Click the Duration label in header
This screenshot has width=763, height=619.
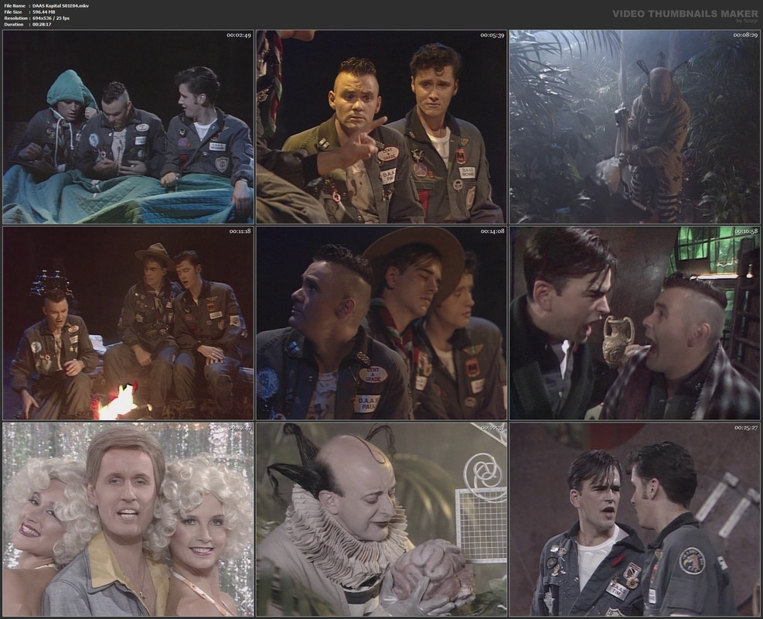click(x=14, y=24)
